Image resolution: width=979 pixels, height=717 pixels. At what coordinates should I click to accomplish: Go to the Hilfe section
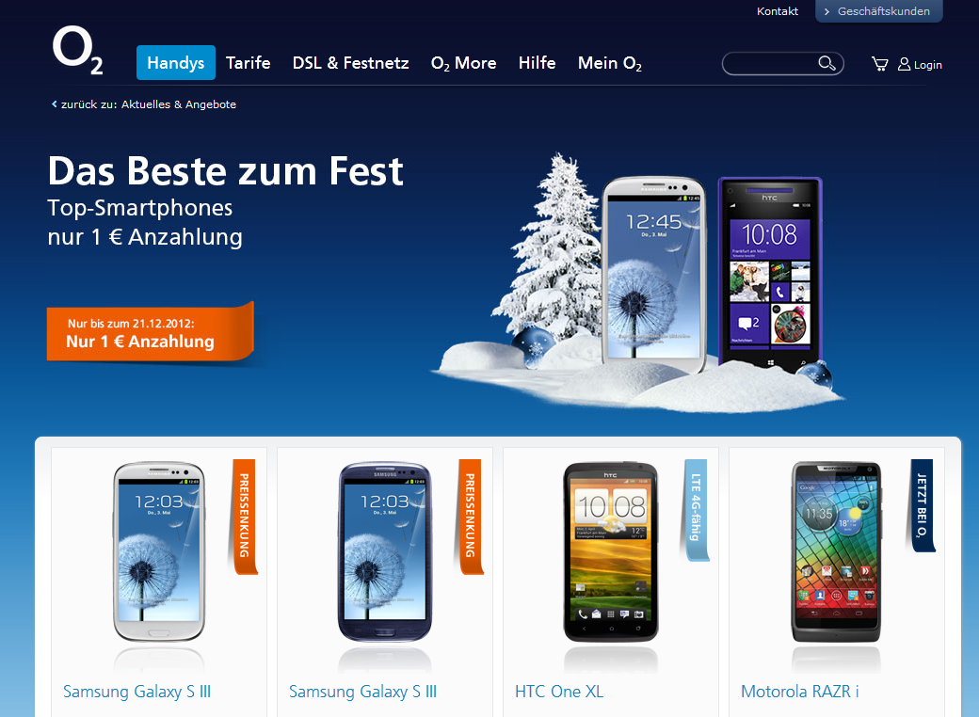coord(537,63)
